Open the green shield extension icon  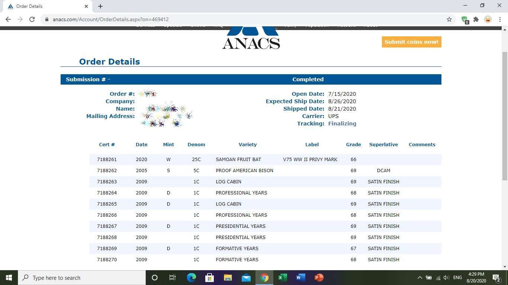coord(464,20)
